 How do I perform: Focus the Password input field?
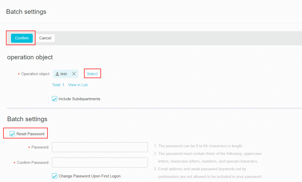(x=100, y=147)
